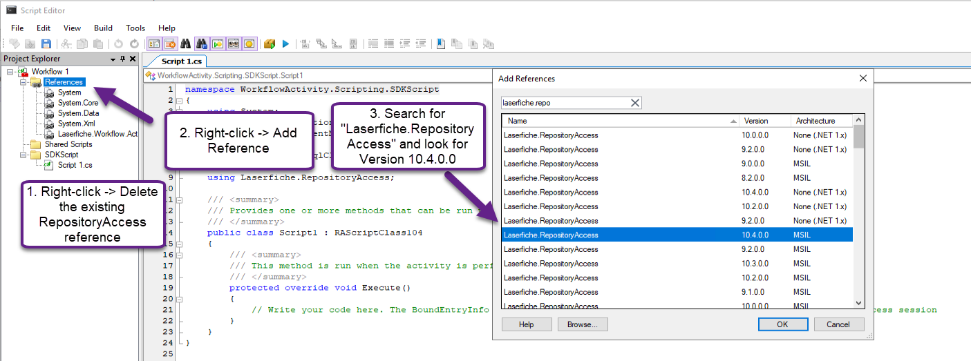971x361 pixels.
Task: Open the Help menu
Action: point(167,28)
